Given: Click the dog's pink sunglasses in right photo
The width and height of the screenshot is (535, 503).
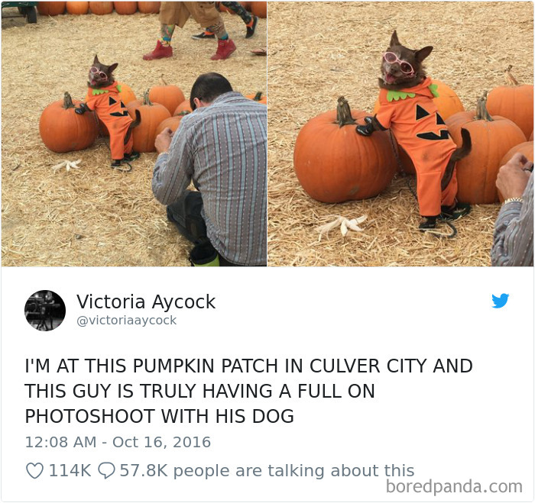Looking at the screenshot, I should tap(399, 63).
